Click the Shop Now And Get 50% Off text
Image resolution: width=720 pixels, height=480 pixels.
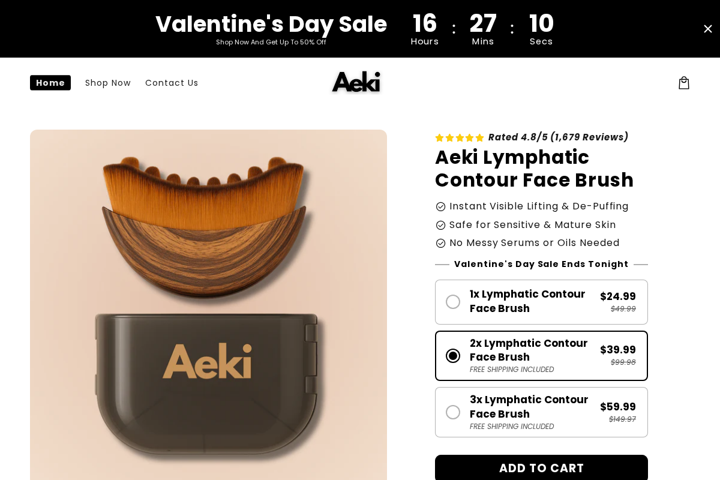271,42
